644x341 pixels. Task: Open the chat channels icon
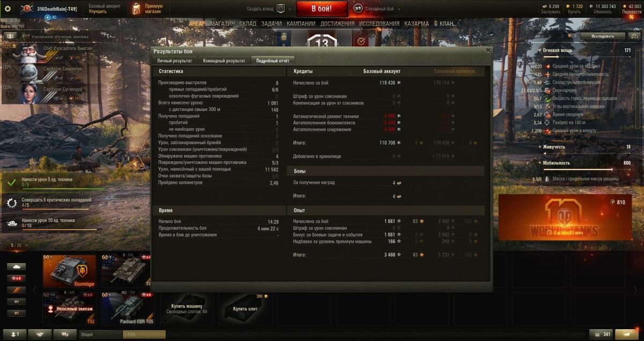pos(65,334)
